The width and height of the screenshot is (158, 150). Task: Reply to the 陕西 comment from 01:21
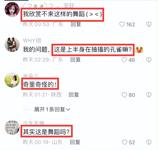coord(74,95)
